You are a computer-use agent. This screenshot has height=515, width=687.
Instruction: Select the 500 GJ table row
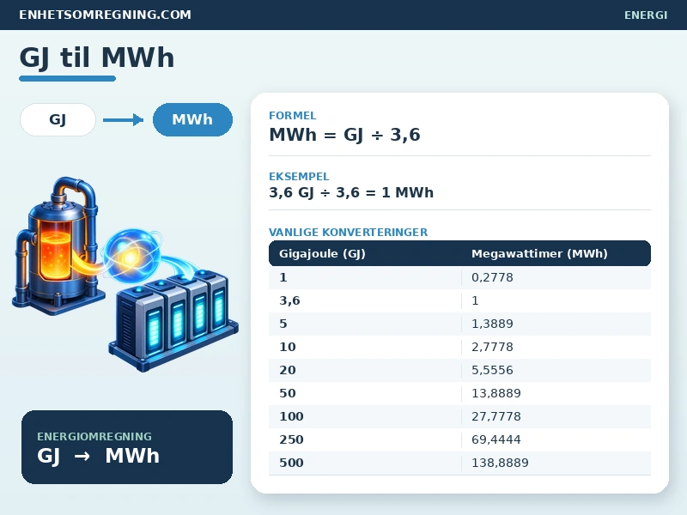pyautogui.click(x=459, y=463)
